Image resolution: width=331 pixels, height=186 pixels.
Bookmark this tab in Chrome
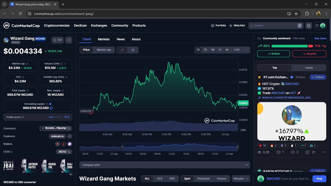(296, 13)
